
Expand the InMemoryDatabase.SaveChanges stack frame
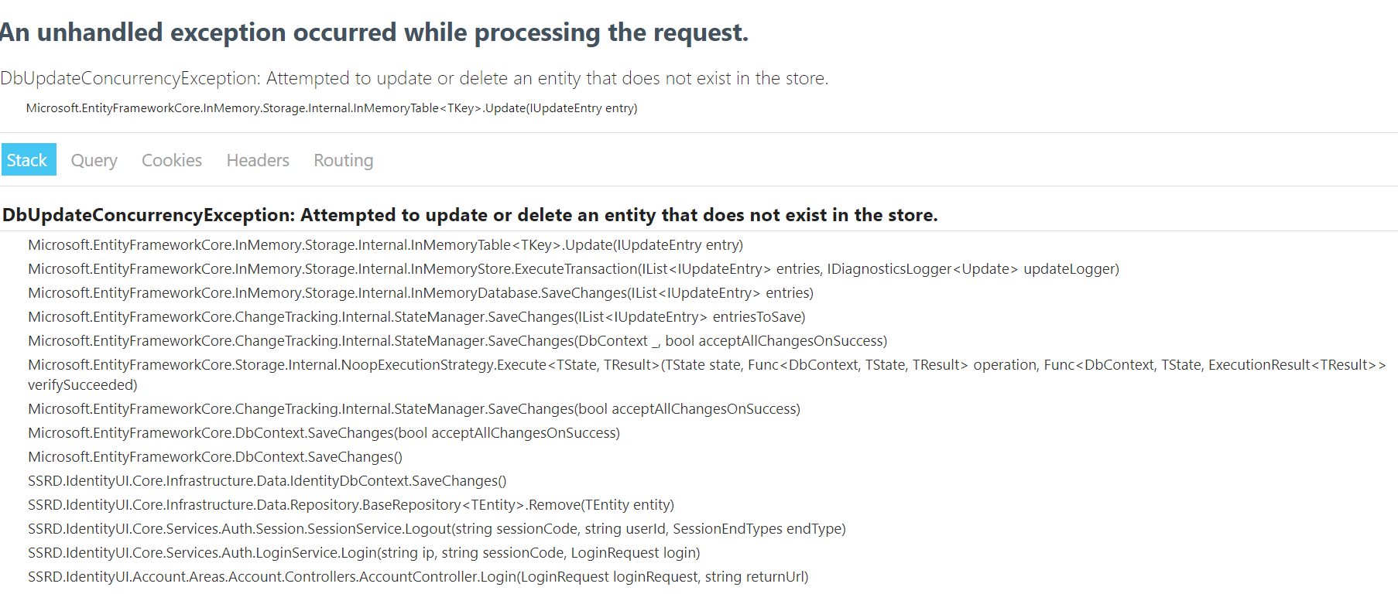click(420, 292)
